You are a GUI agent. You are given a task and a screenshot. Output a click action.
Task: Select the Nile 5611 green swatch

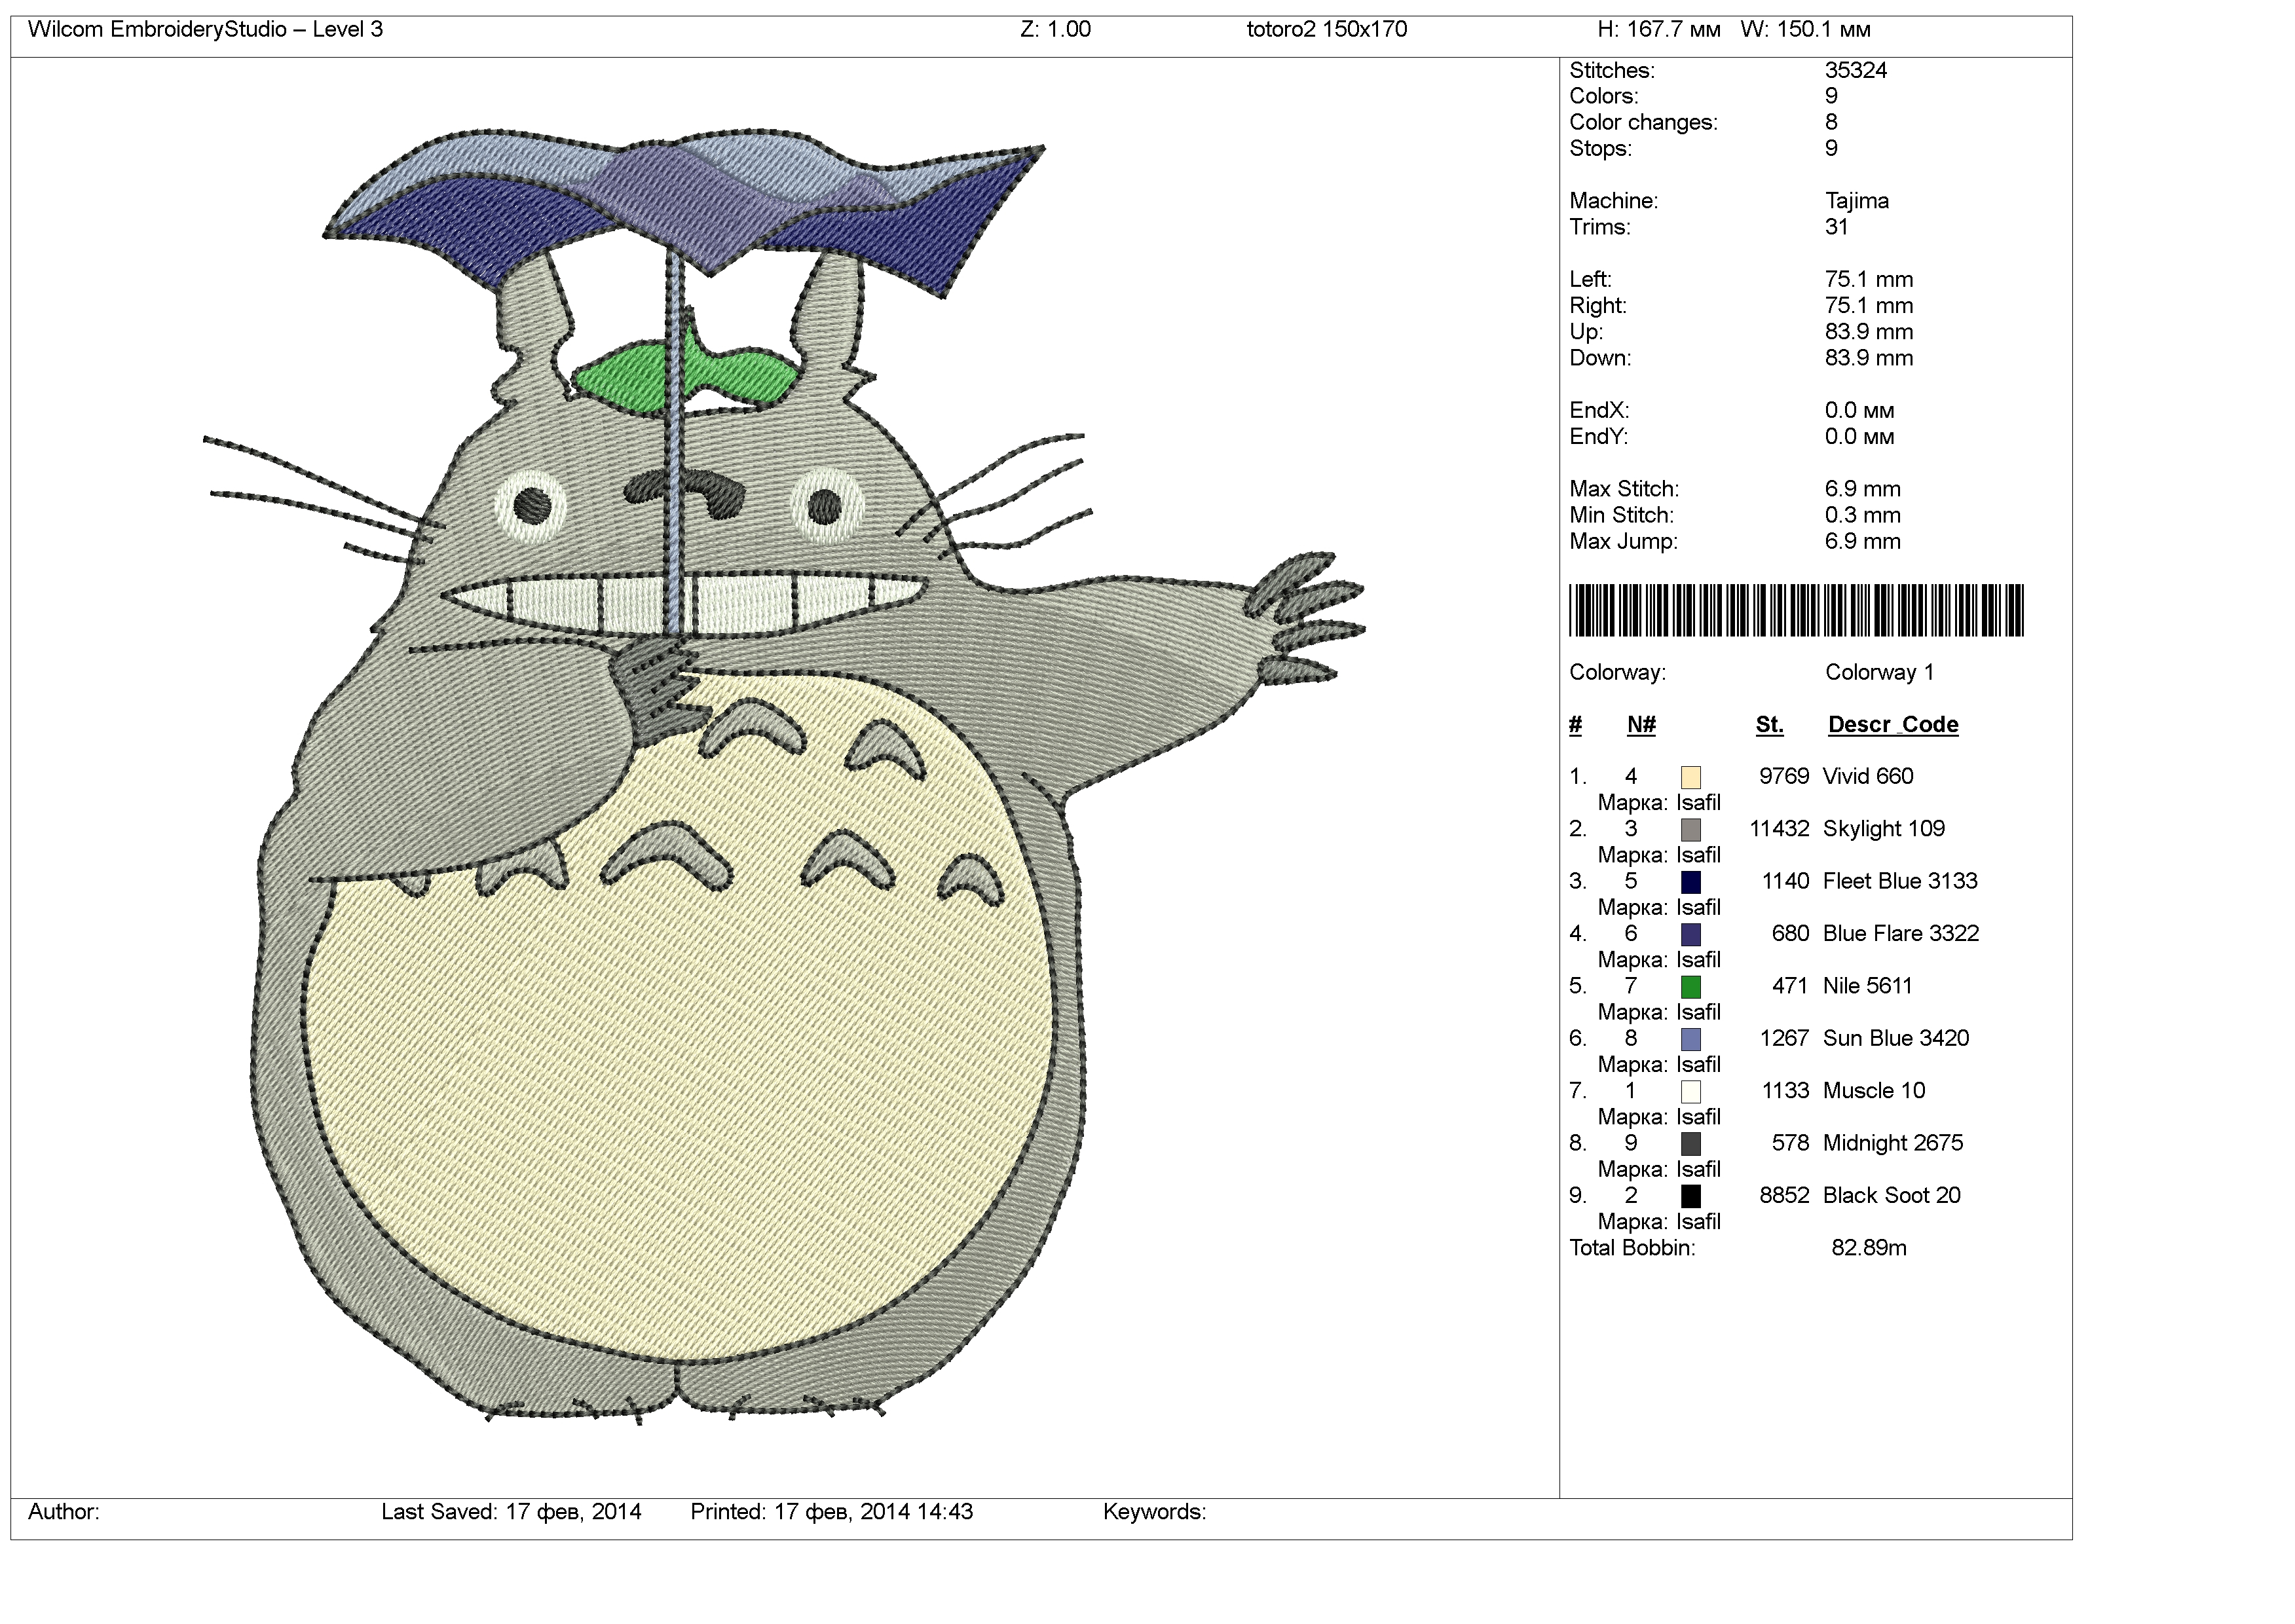(x=1690, y=987)
